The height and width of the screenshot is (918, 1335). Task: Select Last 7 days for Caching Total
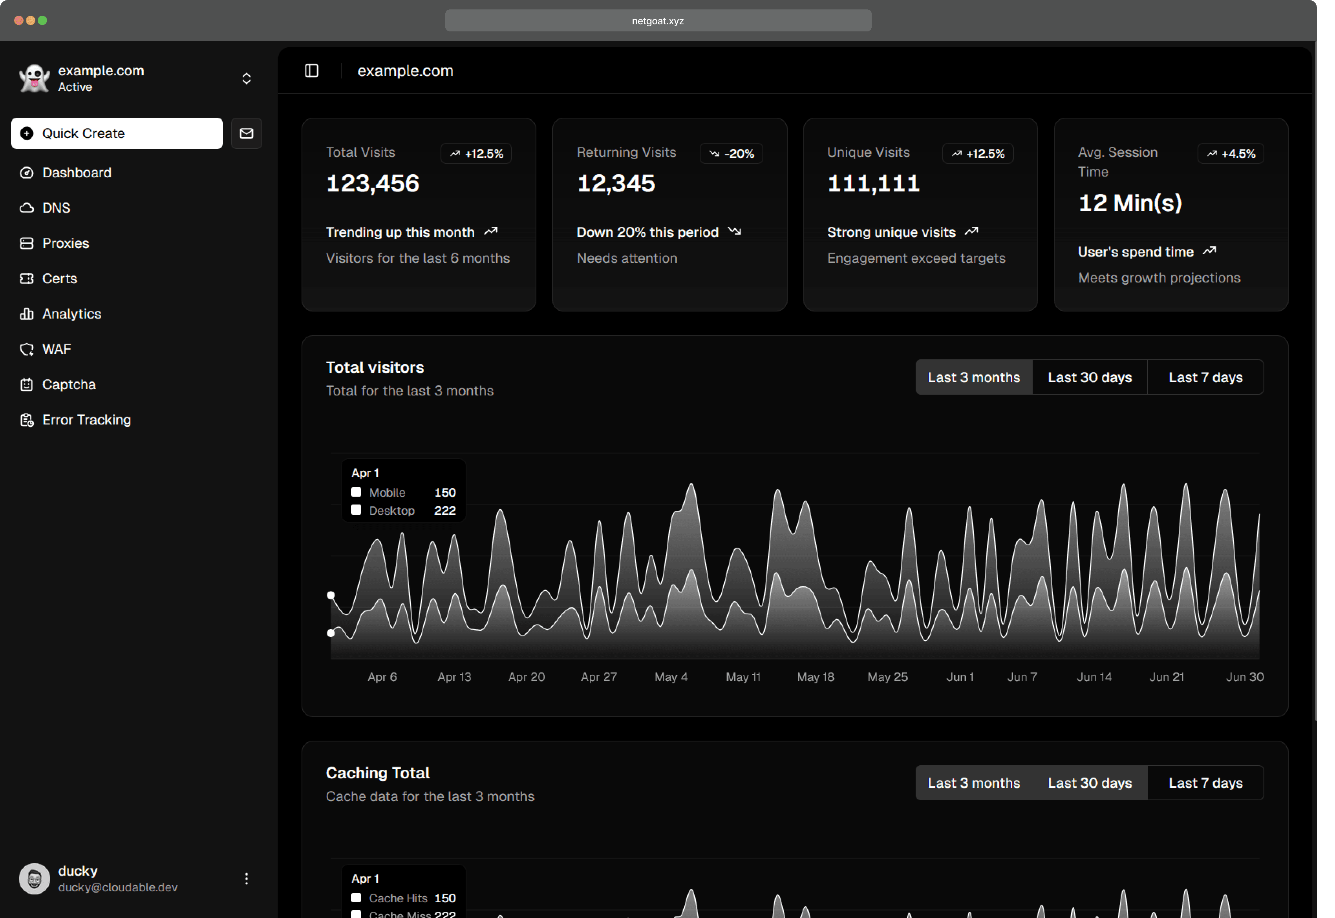[1205, 783]
